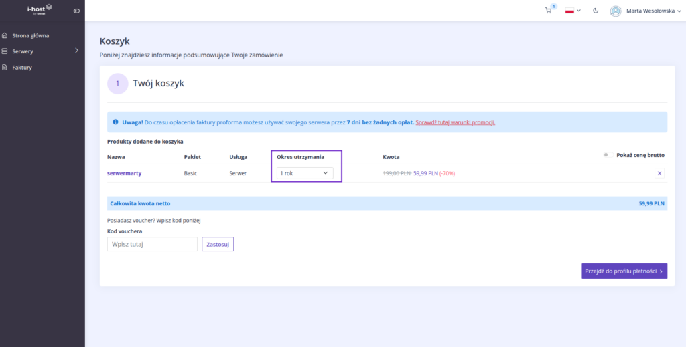Screen dimensions: 686x347
Task: Open the Okres utrzymania 1 rok dropdown
Action: 305,173
